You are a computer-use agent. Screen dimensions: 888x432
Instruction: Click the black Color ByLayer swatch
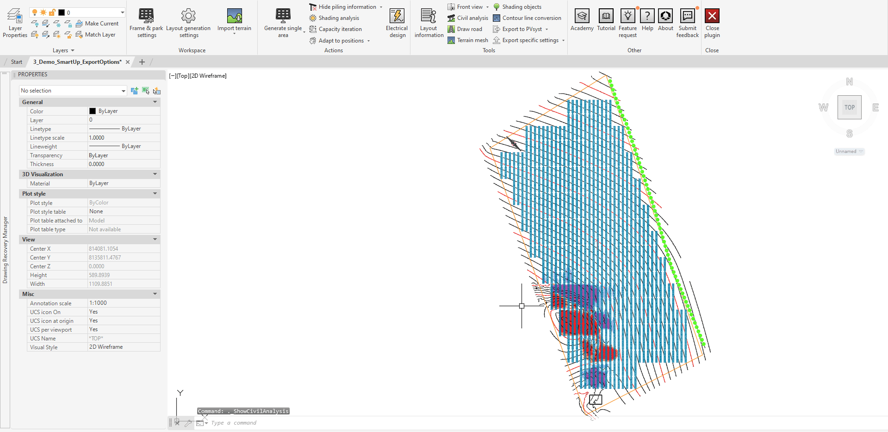pos(93,111)
